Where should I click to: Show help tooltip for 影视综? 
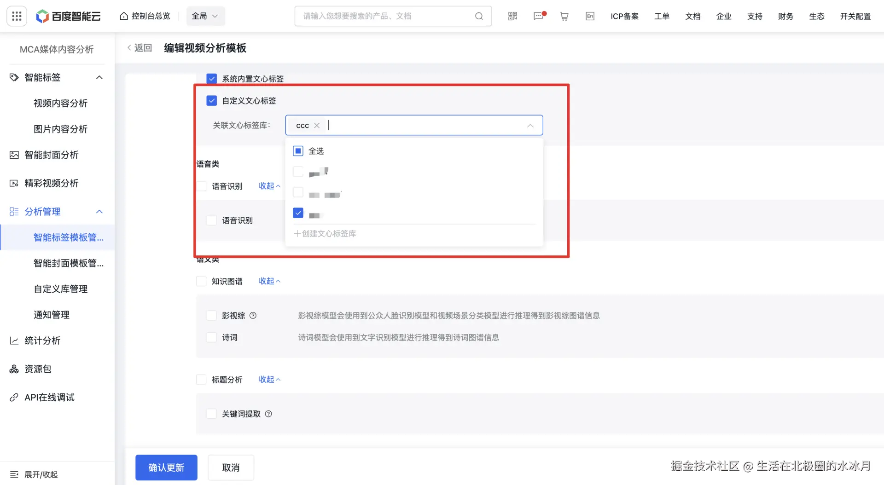click(x=253, y=316)
